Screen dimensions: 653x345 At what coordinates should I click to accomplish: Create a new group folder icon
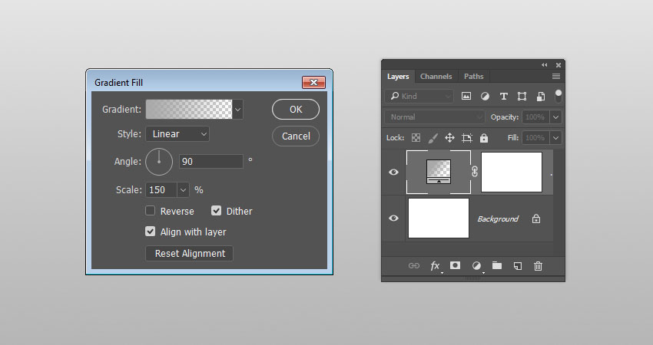click(497, 265)
